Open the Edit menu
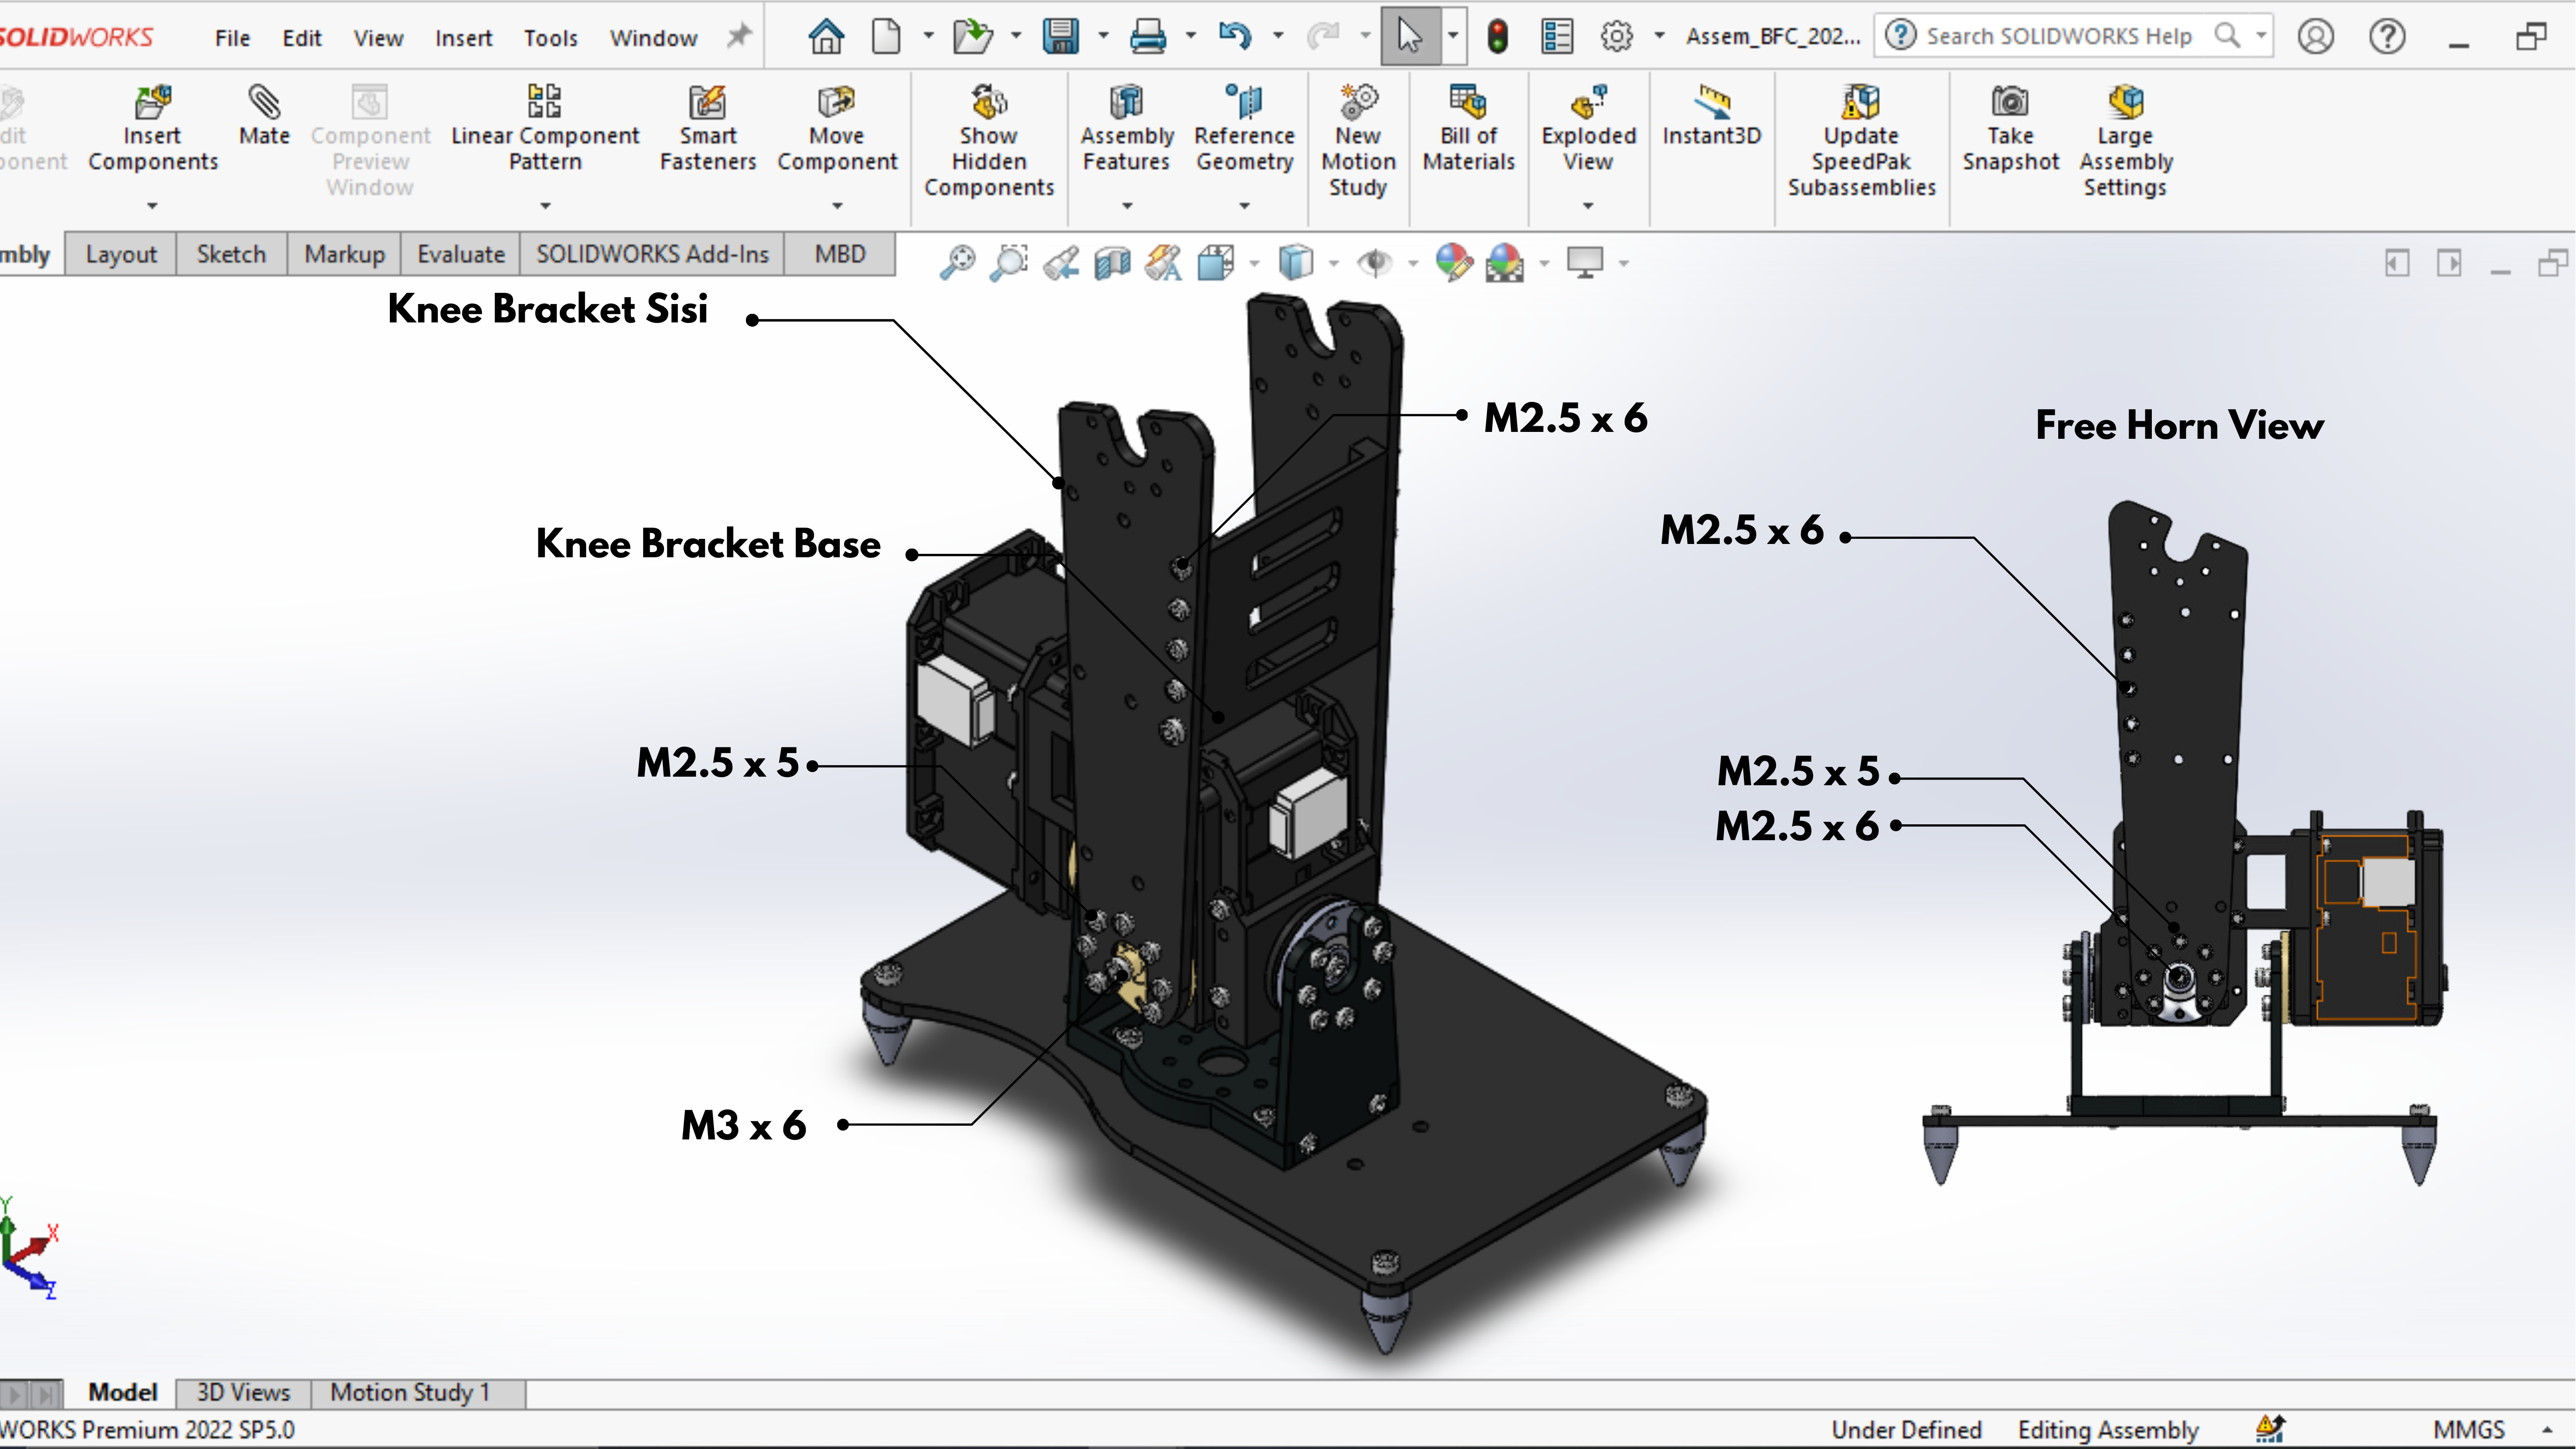The height and width of the screenshot is (1449, 2576). pyautogui.click(x=301, y=38)
